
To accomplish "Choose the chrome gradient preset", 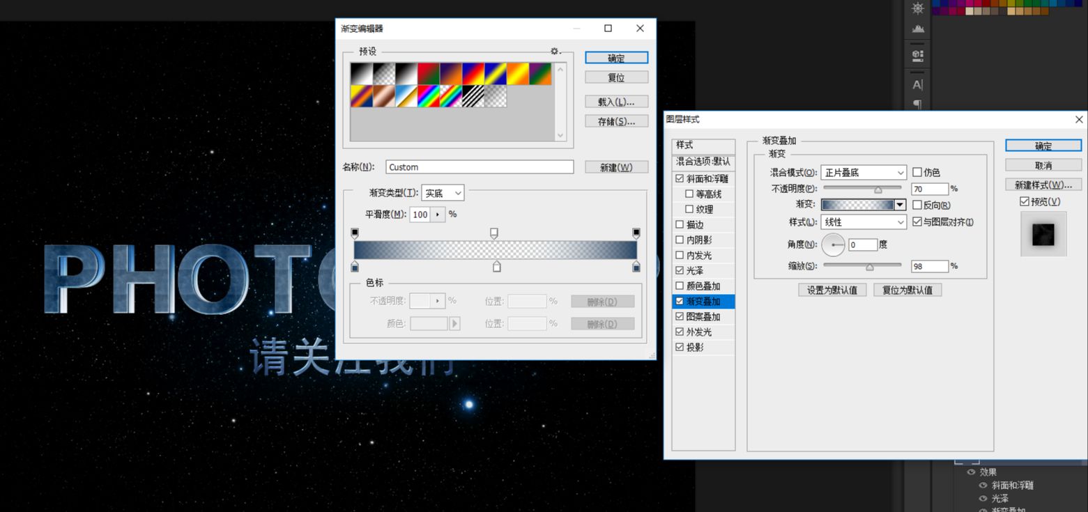I will tap(406, 96).
